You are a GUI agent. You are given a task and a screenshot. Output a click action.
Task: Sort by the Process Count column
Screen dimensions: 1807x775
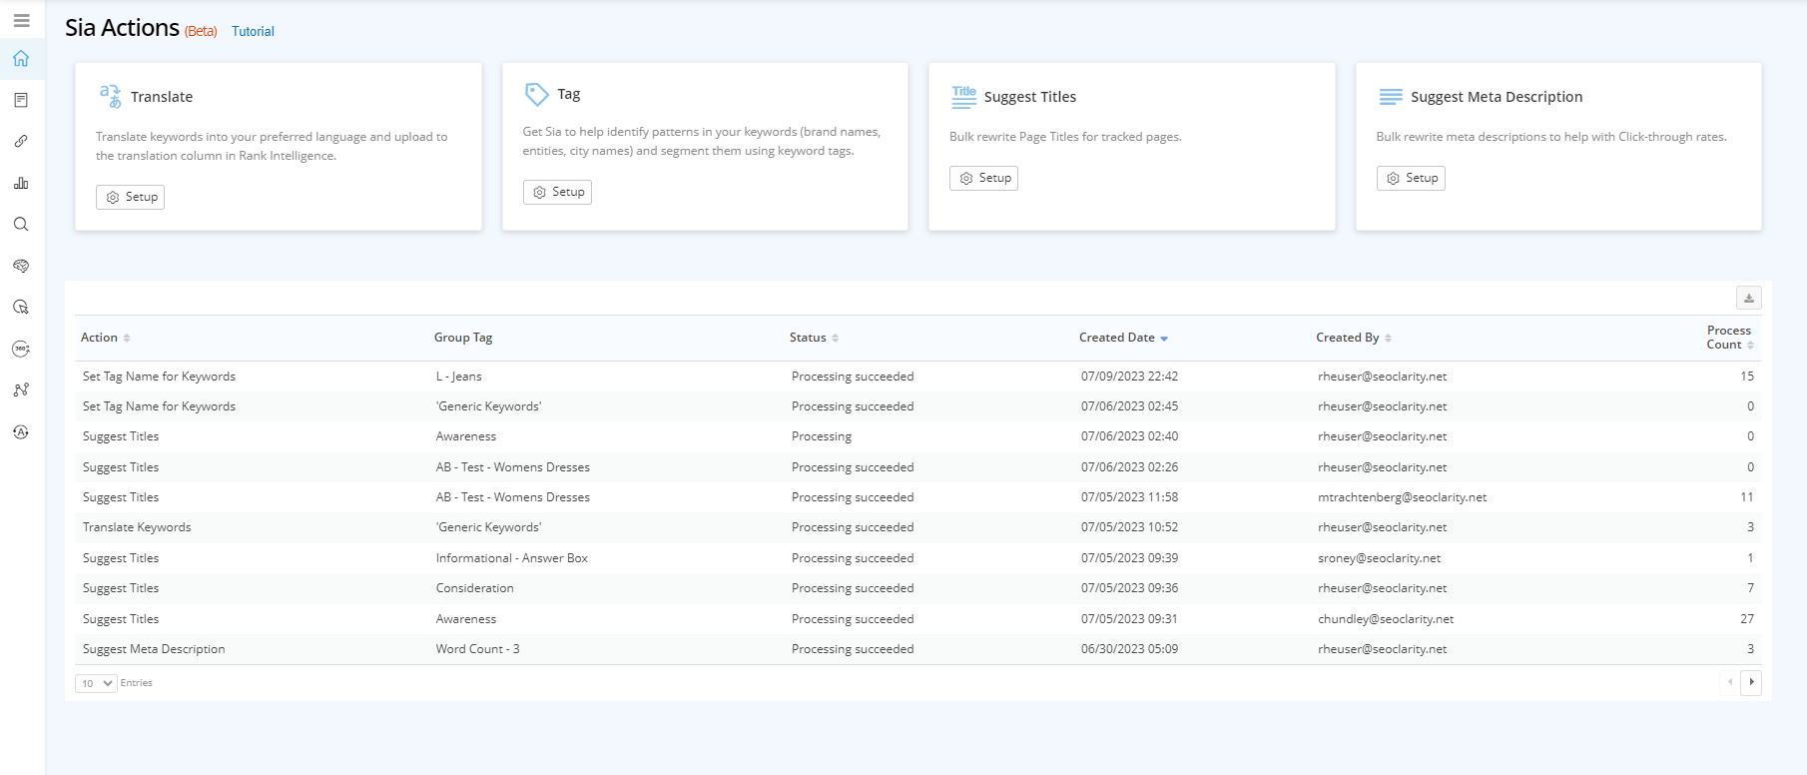(1729, 338)
